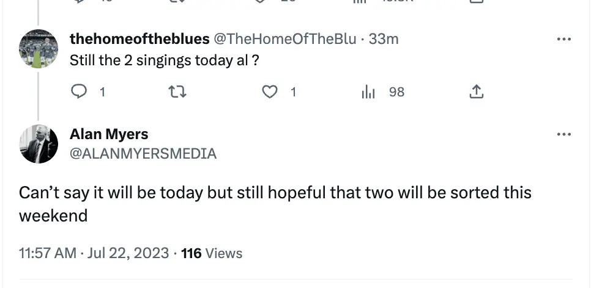The height and width of the screenshot is (288, 602).
Task: Select Alan Myers' "Can't say it will be today" reply text
Action: [275, 204]
